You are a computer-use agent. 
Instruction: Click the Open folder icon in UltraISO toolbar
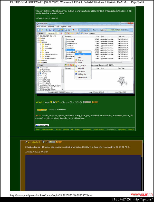pos(42,30)
